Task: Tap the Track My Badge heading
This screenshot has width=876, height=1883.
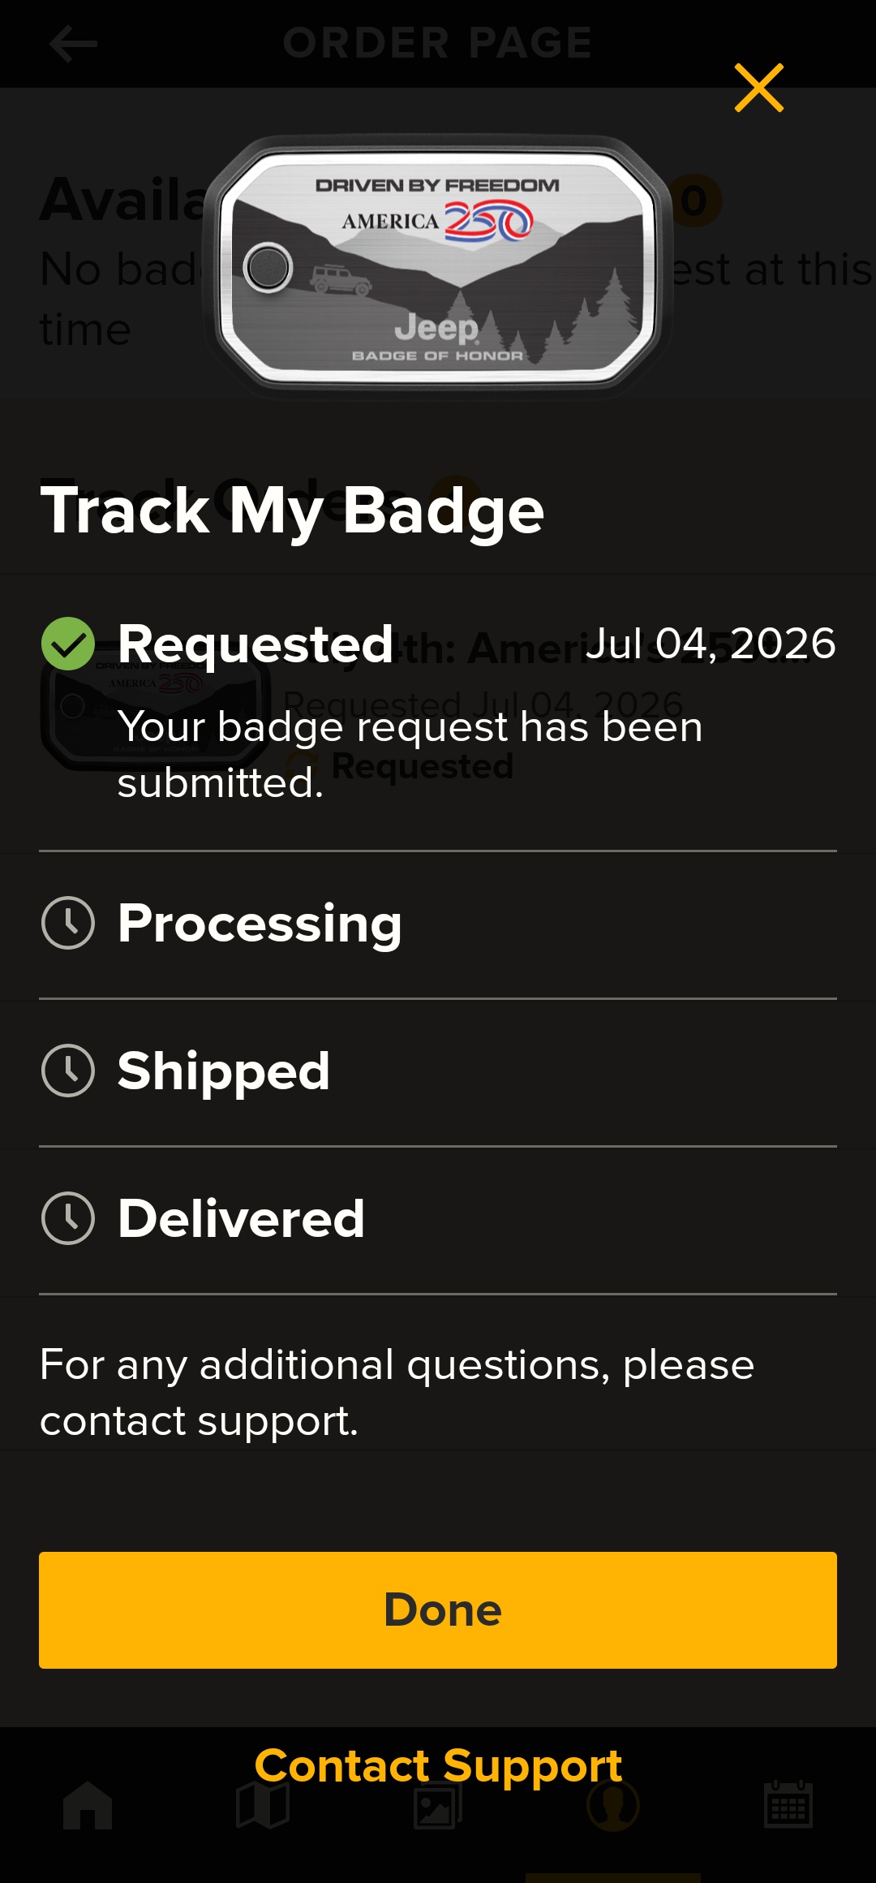Action: click(x=292, y=510)
